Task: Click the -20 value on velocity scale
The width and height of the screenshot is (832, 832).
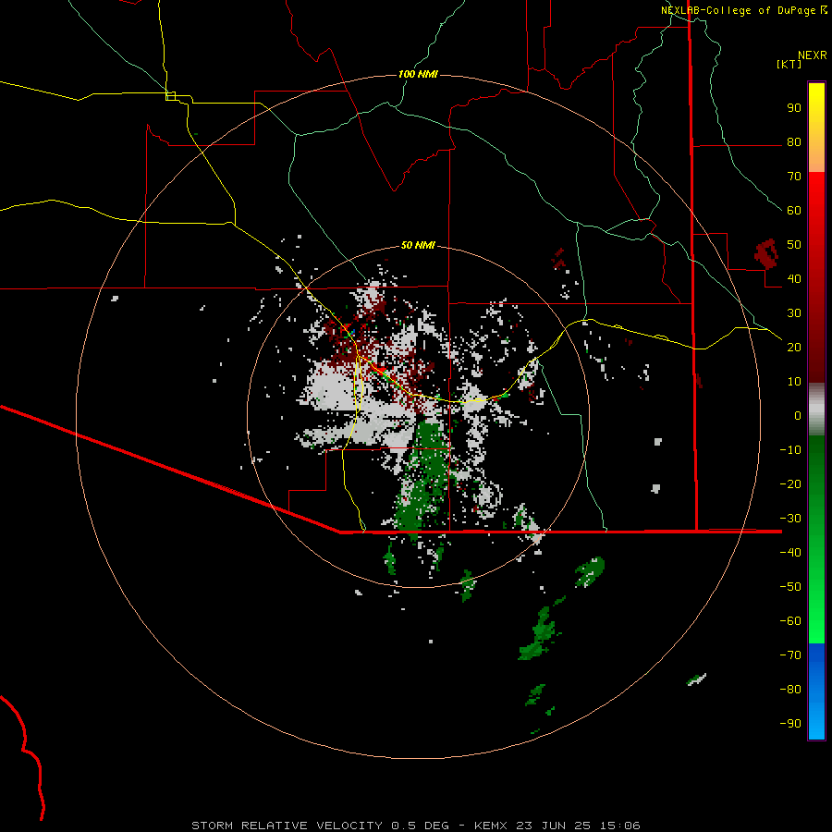Action: 790,484
